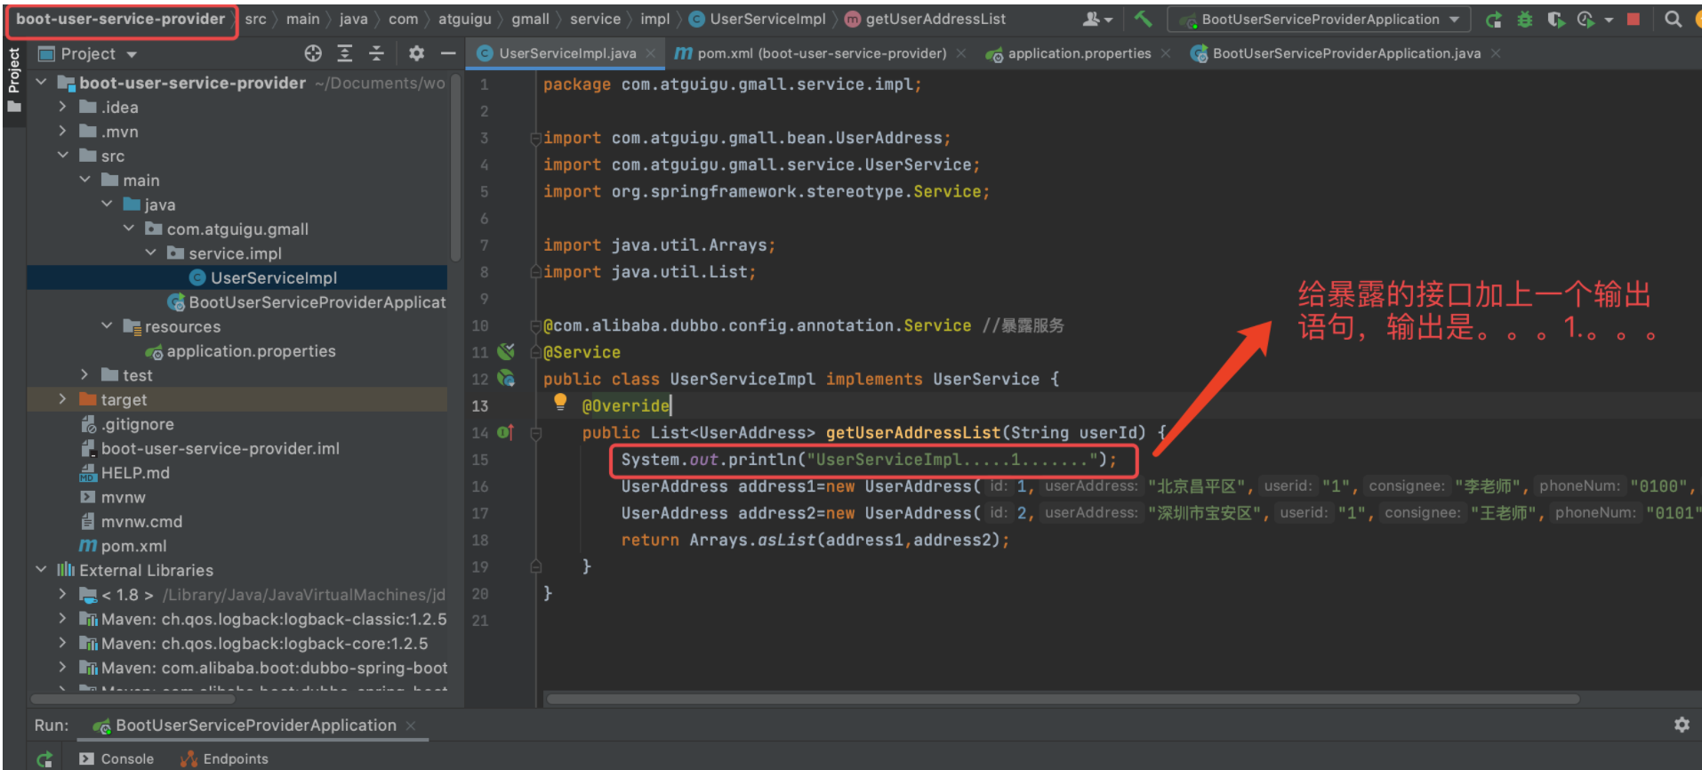Screen dimensions: 1702x770
Task: Fold the import block at line 3
Action: tap(536, 138)
